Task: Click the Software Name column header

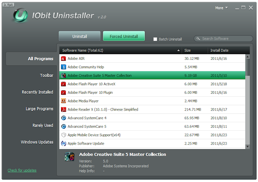Action: click(120, 50)
